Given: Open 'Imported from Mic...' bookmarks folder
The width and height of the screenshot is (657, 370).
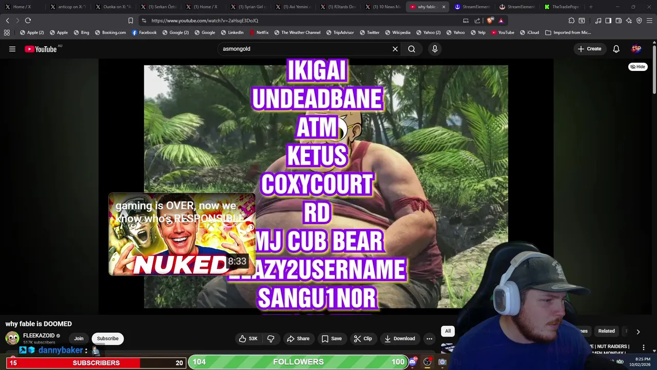Looking at the screenshot, I should 568,32.
